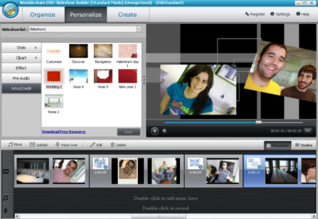Click the 0:00:11 transition icon
The height and width of the screenshot is (219, 318).
(254, 163)
